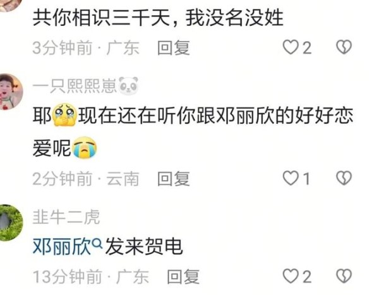The width and height of the screenshot is (379, 295).
Task: Tap the like count 2 on top comment
Action: (x=307, y=47)
